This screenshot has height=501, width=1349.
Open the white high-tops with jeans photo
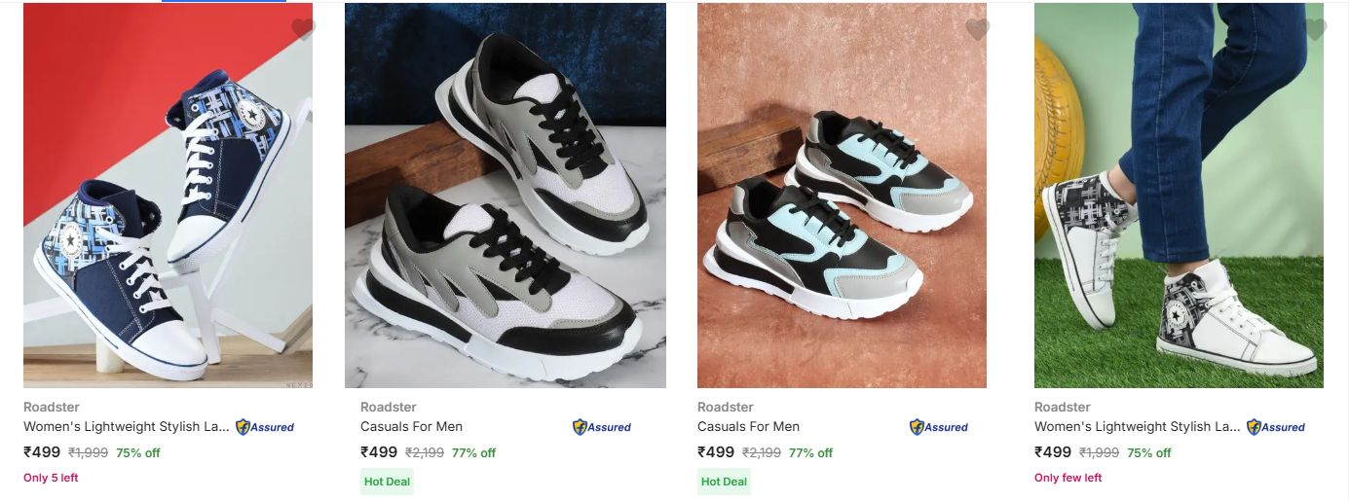tap(1179, 196)
